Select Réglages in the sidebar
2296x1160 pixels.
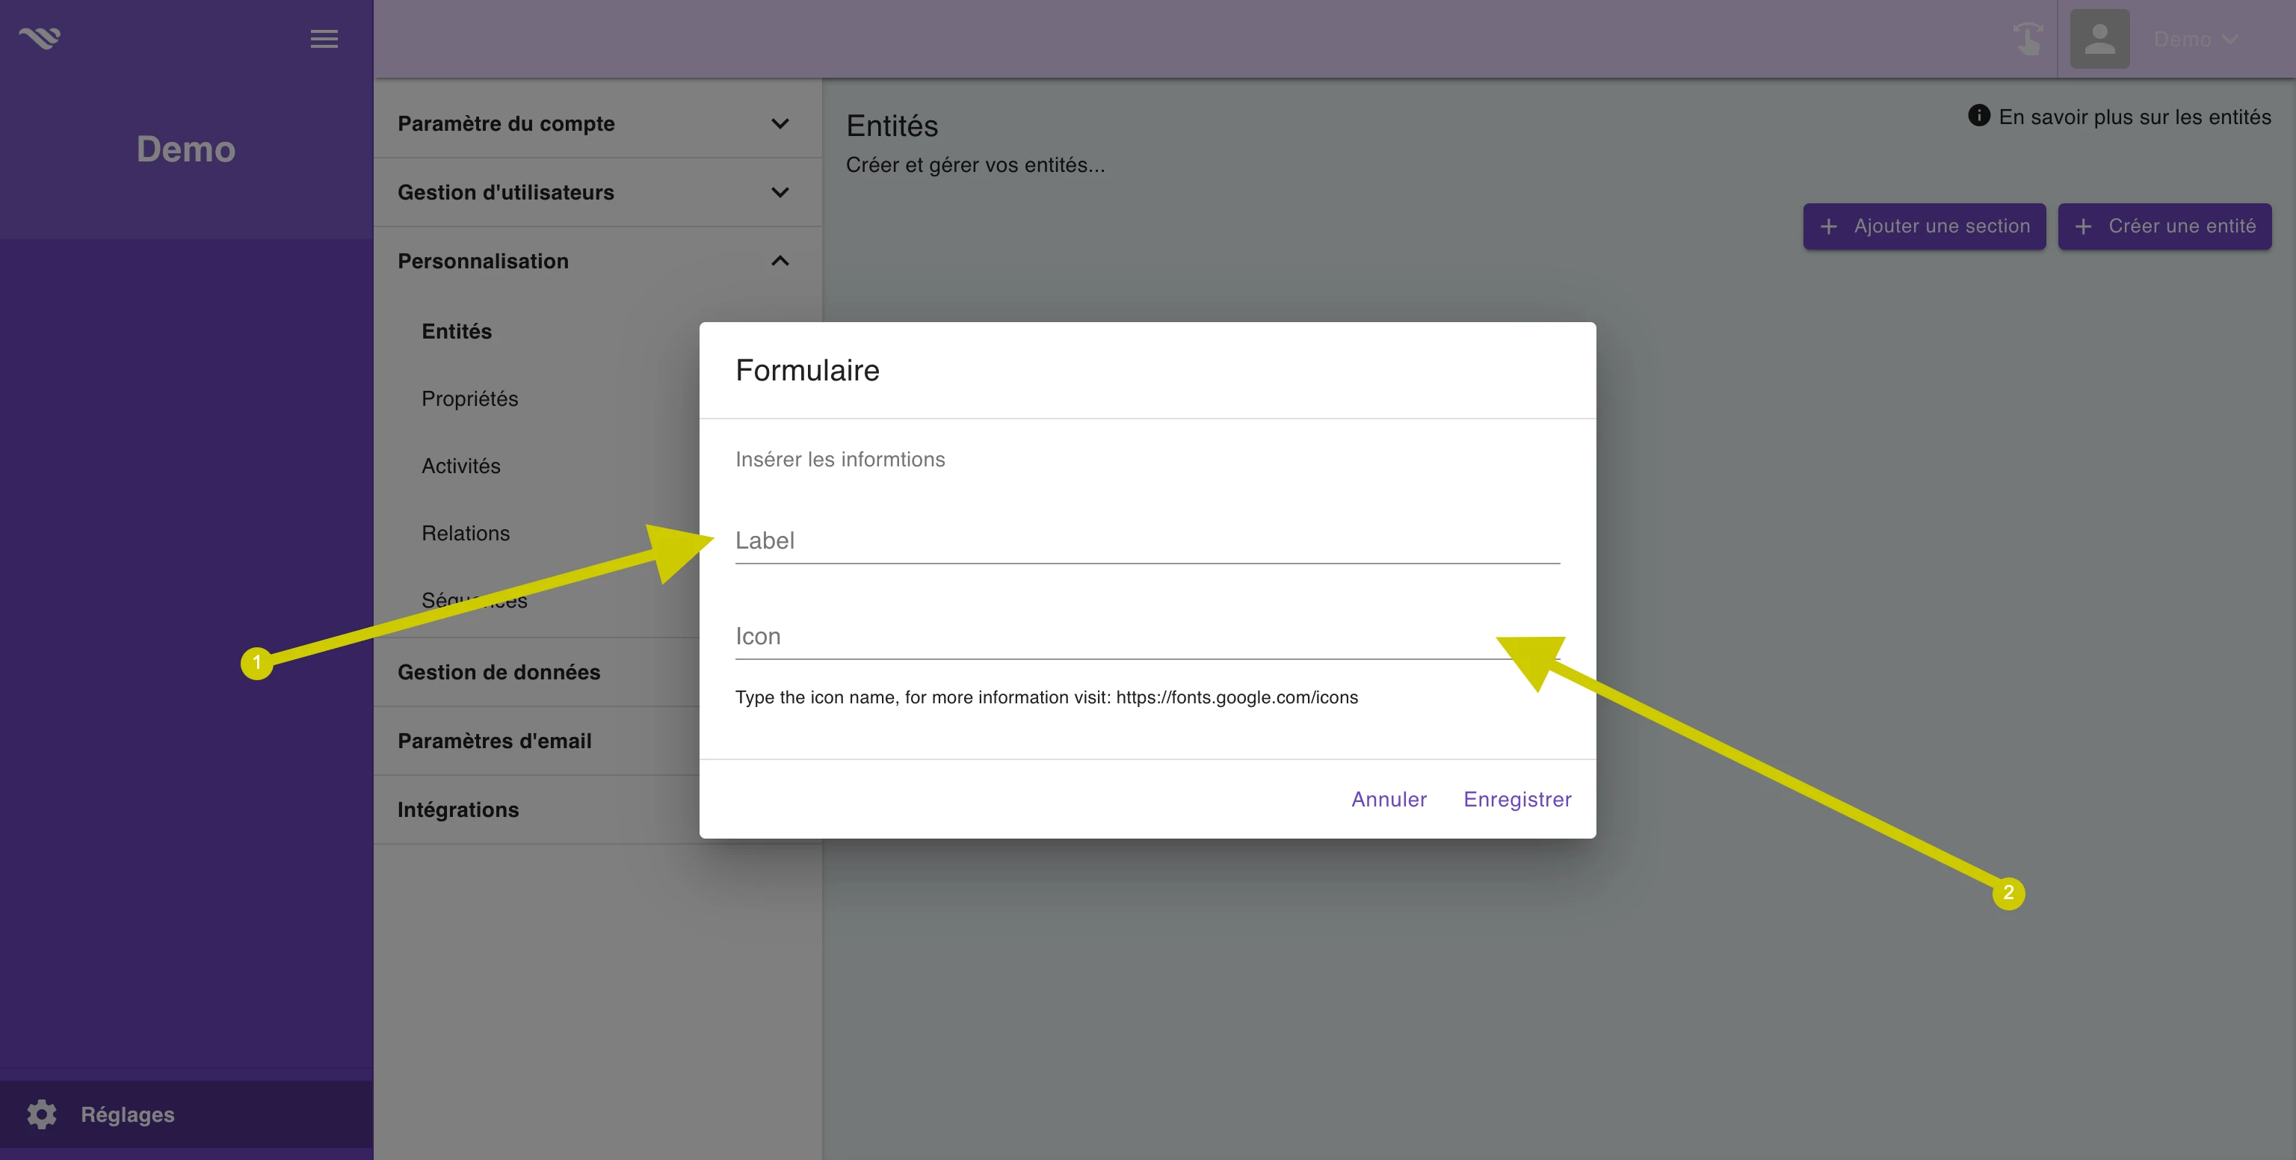click(x=186, y=1114)
